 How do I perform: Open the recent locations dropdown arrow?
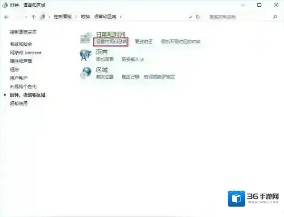[x=26, y=17]
